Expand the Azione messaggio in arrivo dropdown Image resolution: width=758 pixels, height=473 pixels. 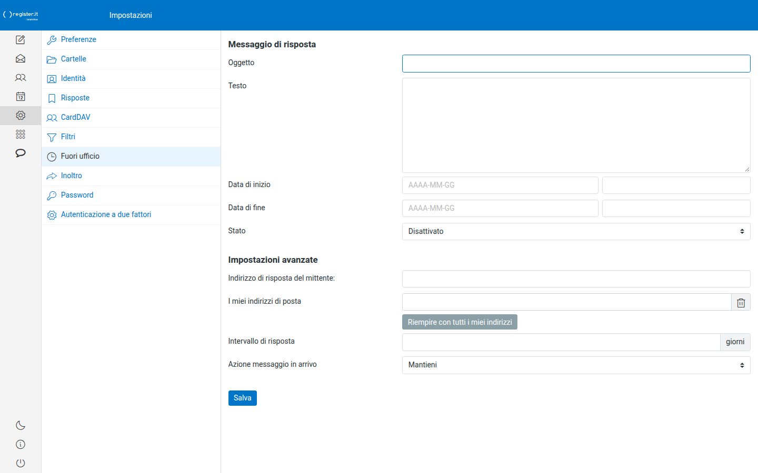click(576, 365)
